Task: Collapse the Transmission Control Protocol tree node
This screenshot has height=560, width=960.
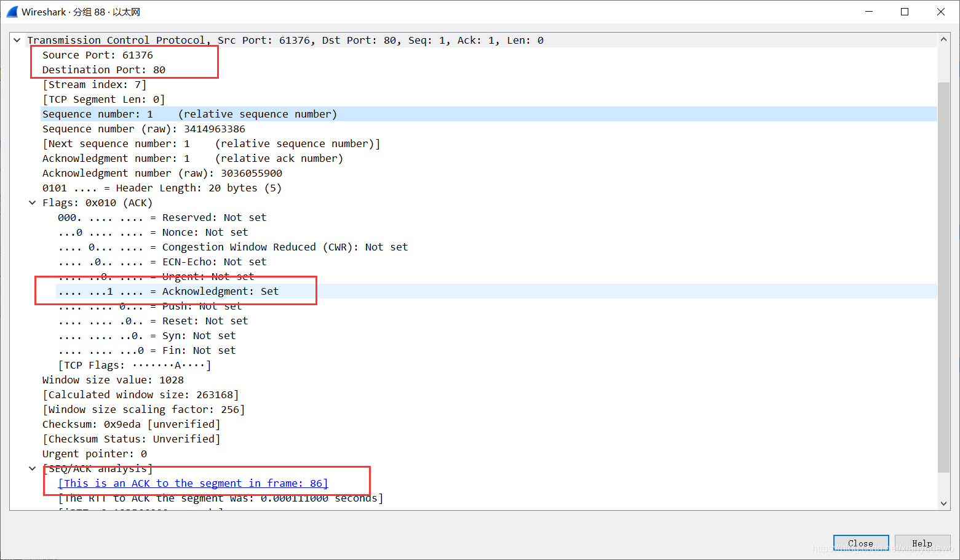Action: [x=17, y=40]
